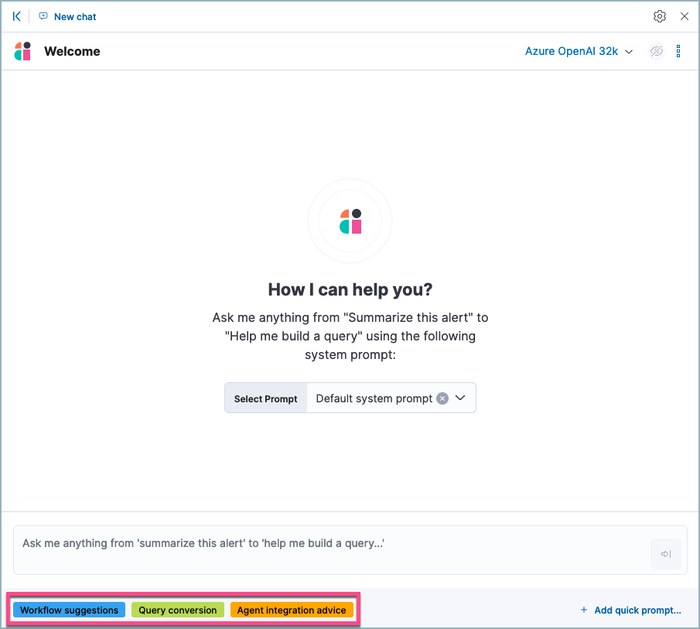Pick the green Query conversion prompt
The width and height of the screenshot is (700, 629).
(178, 610)
